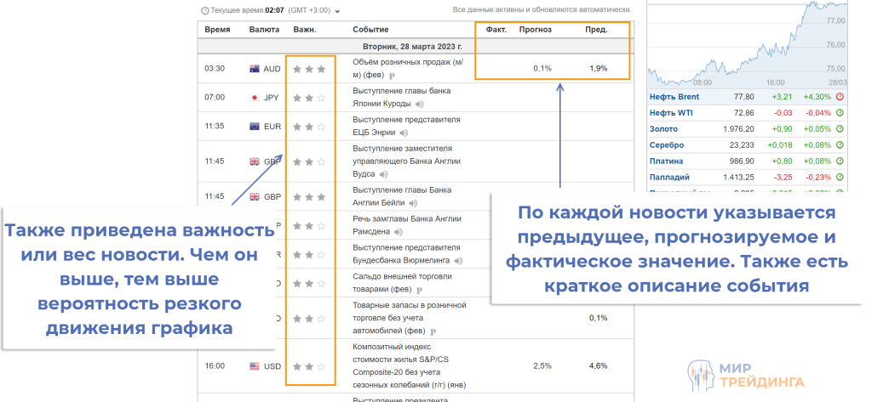Click the 1,9% previous value for AUD
Viewport: 872px width, 402px height.
point(599,68)
